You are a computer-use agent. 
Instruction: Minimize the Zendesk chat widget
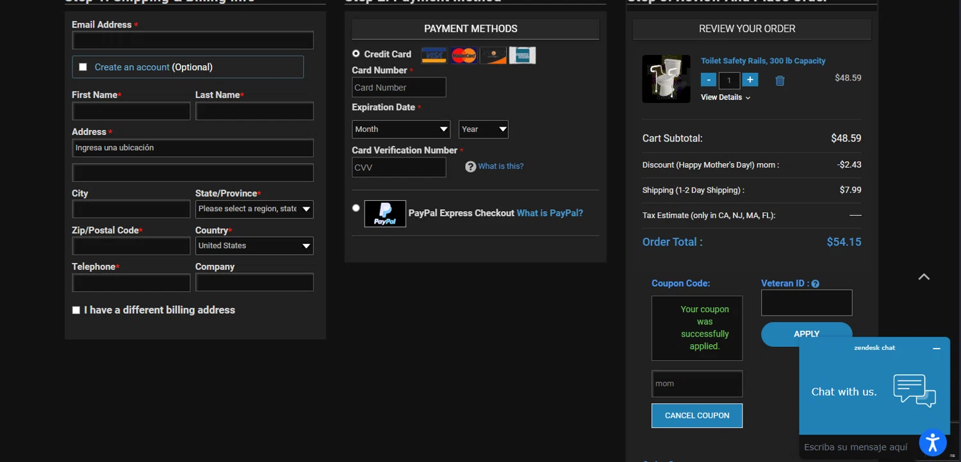pyautogui.click(x=936, y=349)
